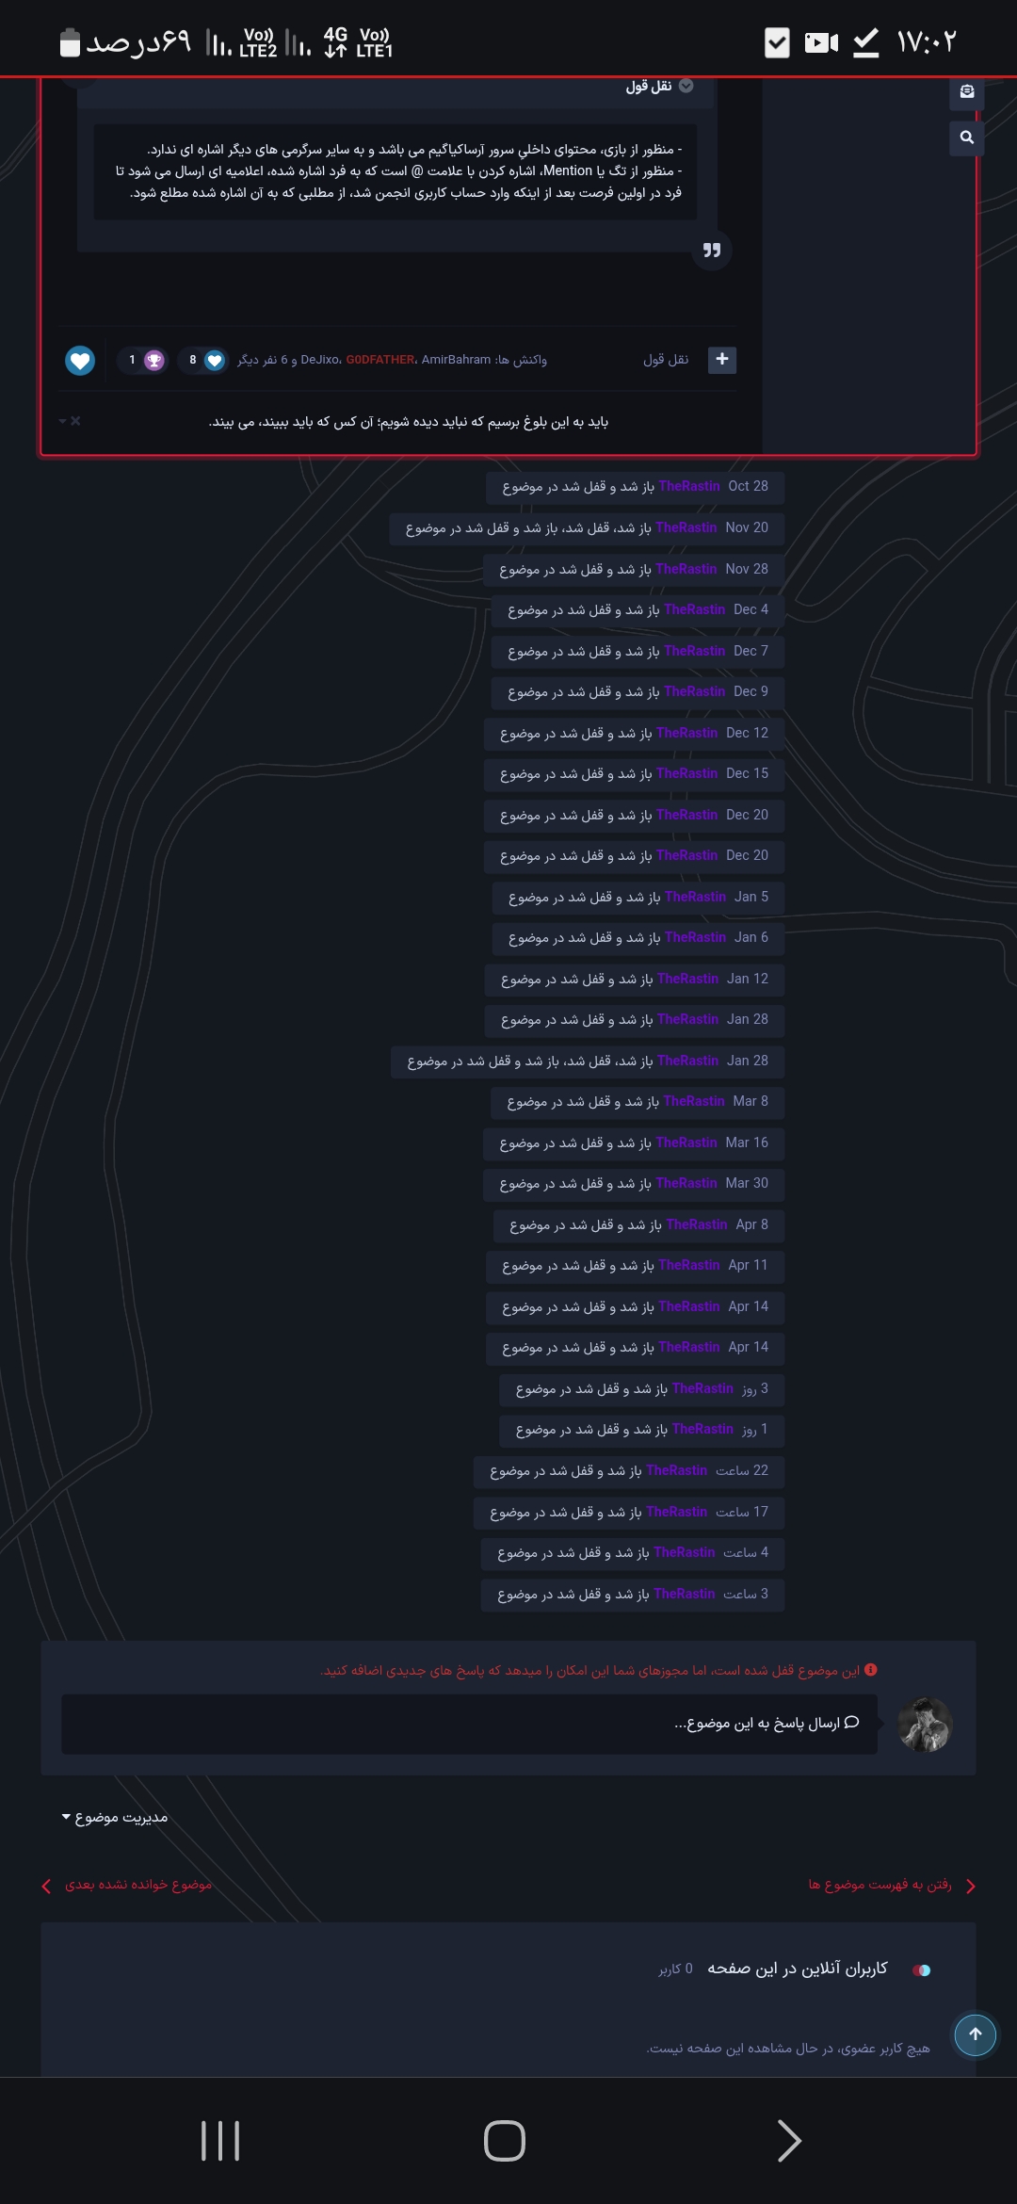Tap the Android home button
The width and height of the screenshot is (1017, 2204).
[505, 2141]
